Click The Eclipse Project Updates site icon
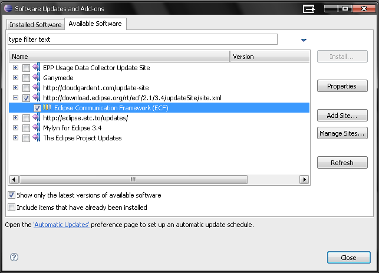The width and height of the screenshot is (379, 273). [37, 138]
